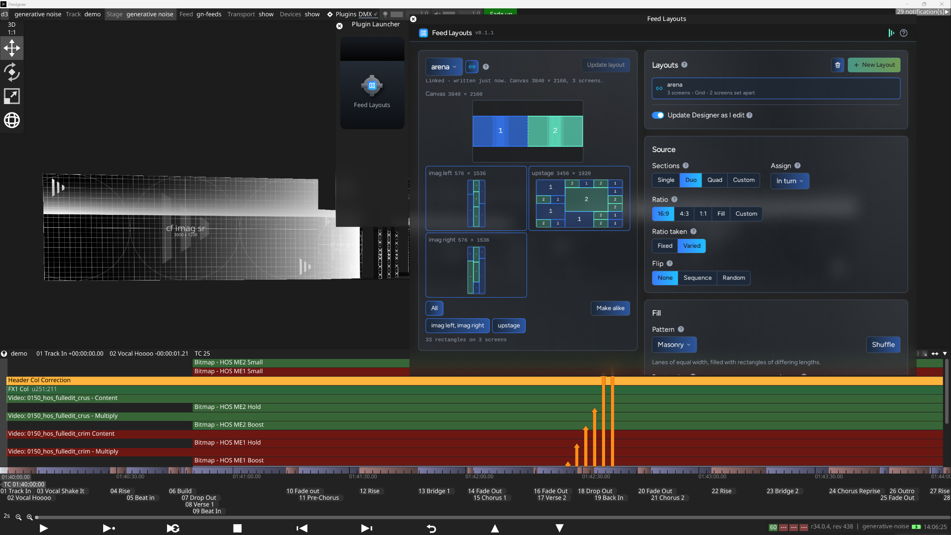Image resolution: width=951 pixels, height=535 pixels.
Task: Zoom out the timeline magnifier icon
Action: click(x=18, y=517)
